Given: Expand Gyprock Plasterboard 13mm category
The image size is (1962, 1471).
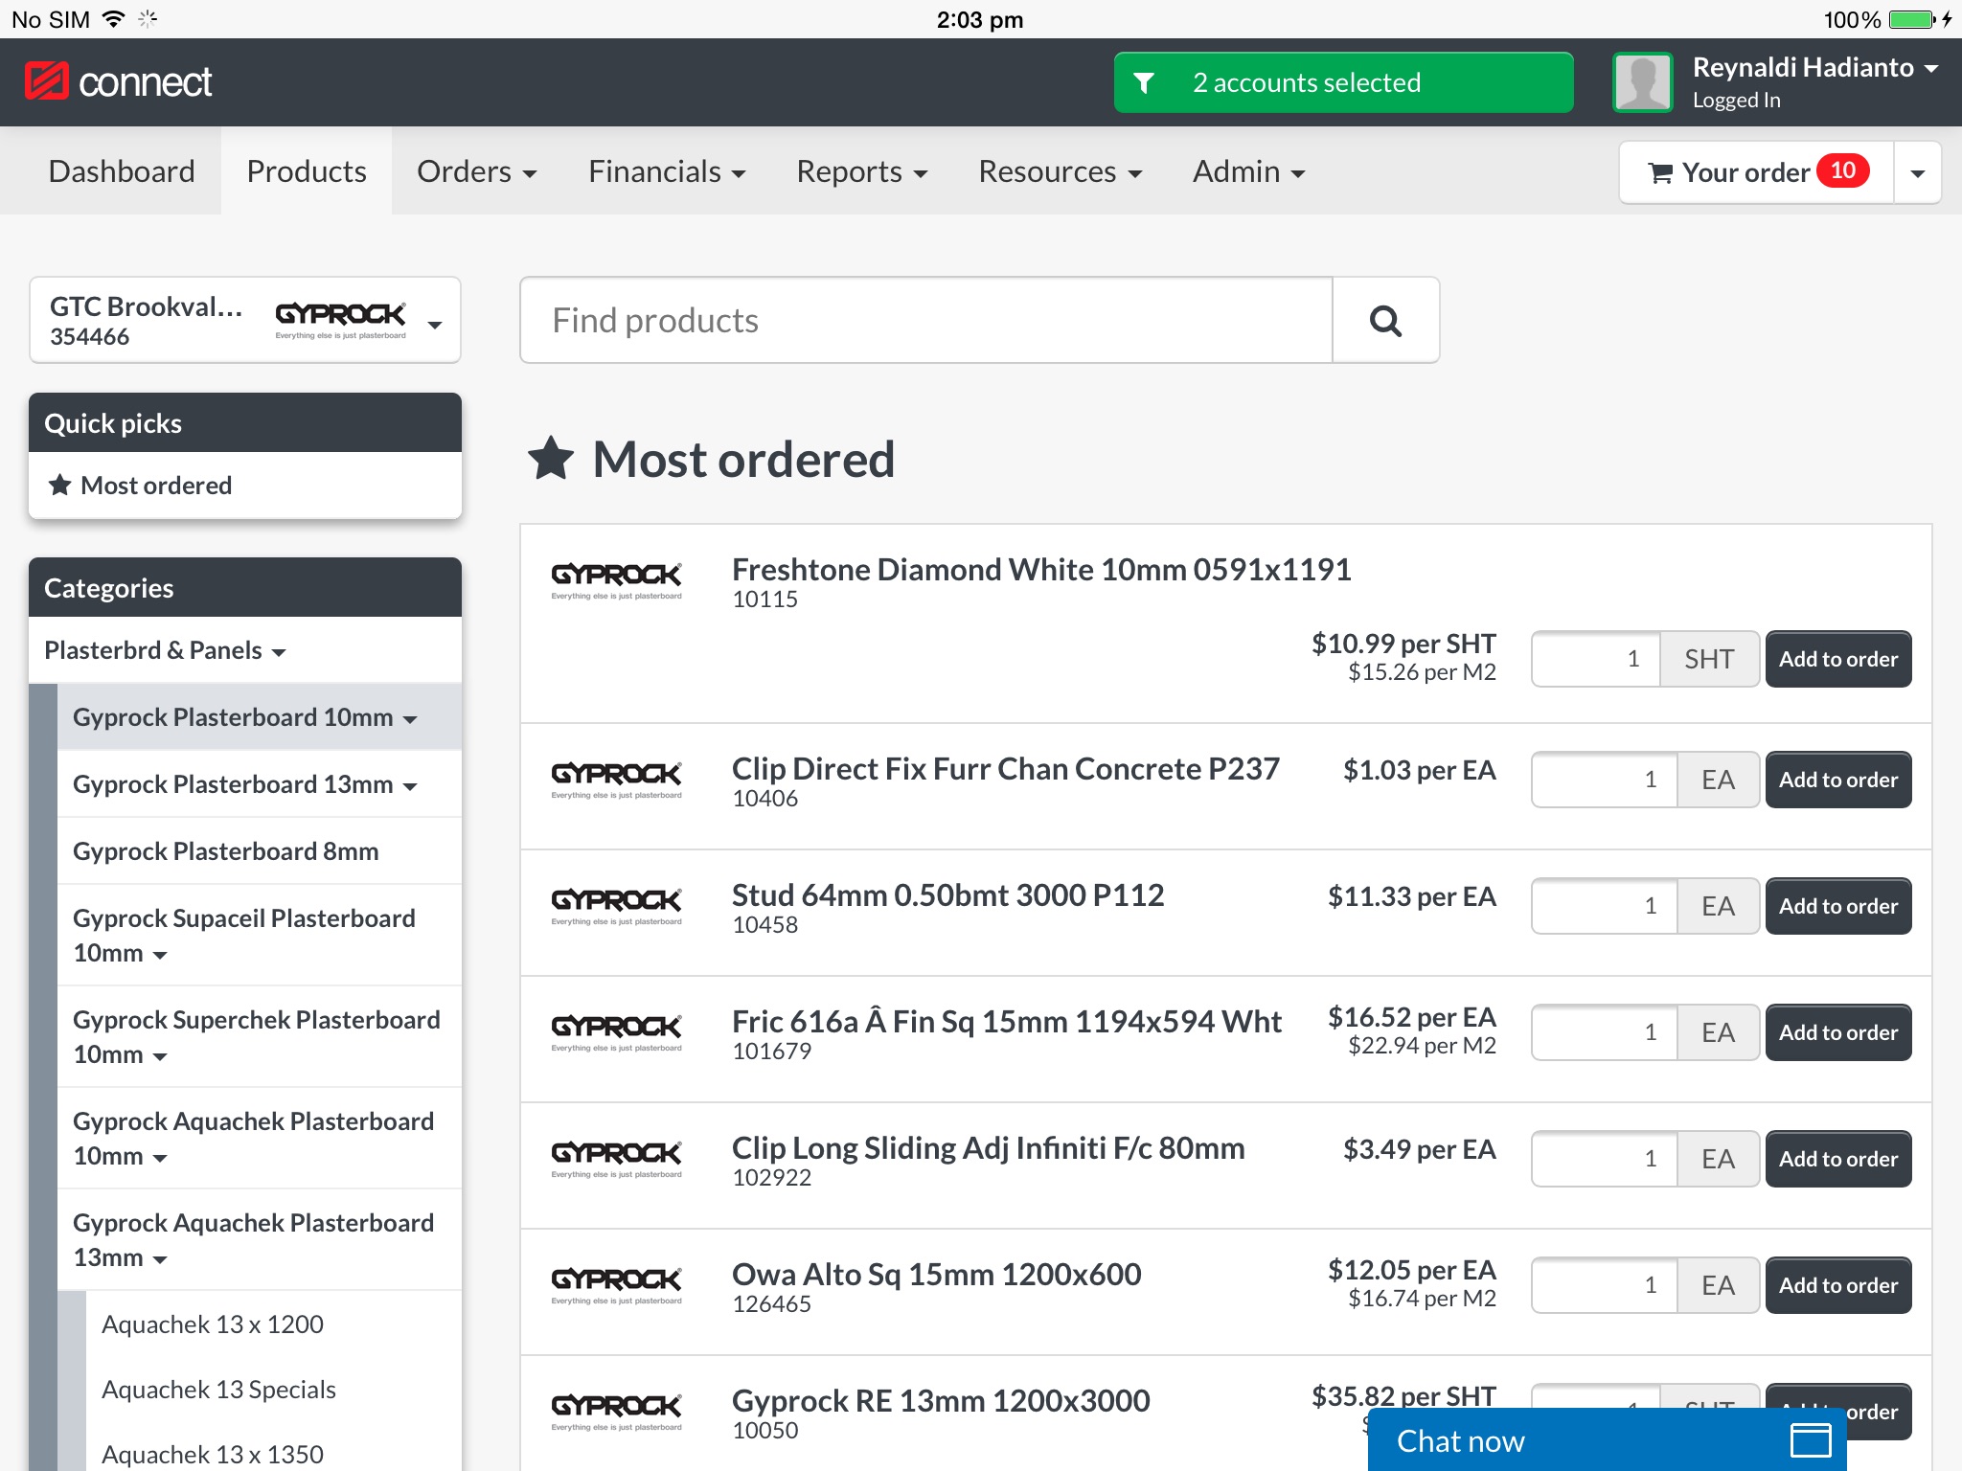Looking at the screenshot, I should pyautogui.click(x=260, y=784).
